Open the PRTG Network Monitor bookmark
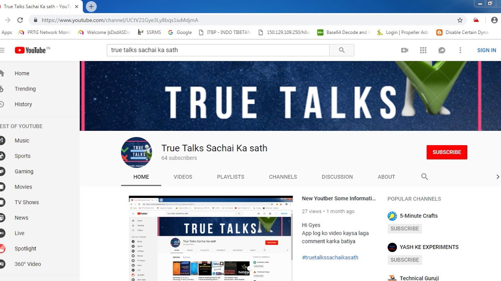 (x=45, y=32)
